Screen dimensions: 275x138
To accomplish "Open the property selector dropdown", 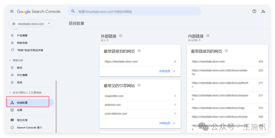I will (x=31, y=24).
